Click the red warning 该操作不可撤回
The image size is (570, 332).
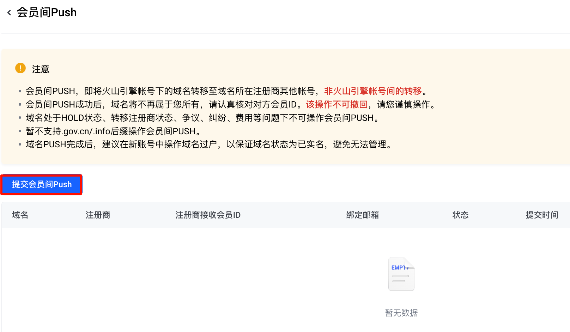336,105
